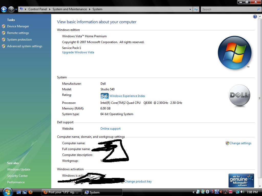Screen dimensions: 262x196
Task: Open Device Manager from the Tasks pane
Action: click(18, 26)
